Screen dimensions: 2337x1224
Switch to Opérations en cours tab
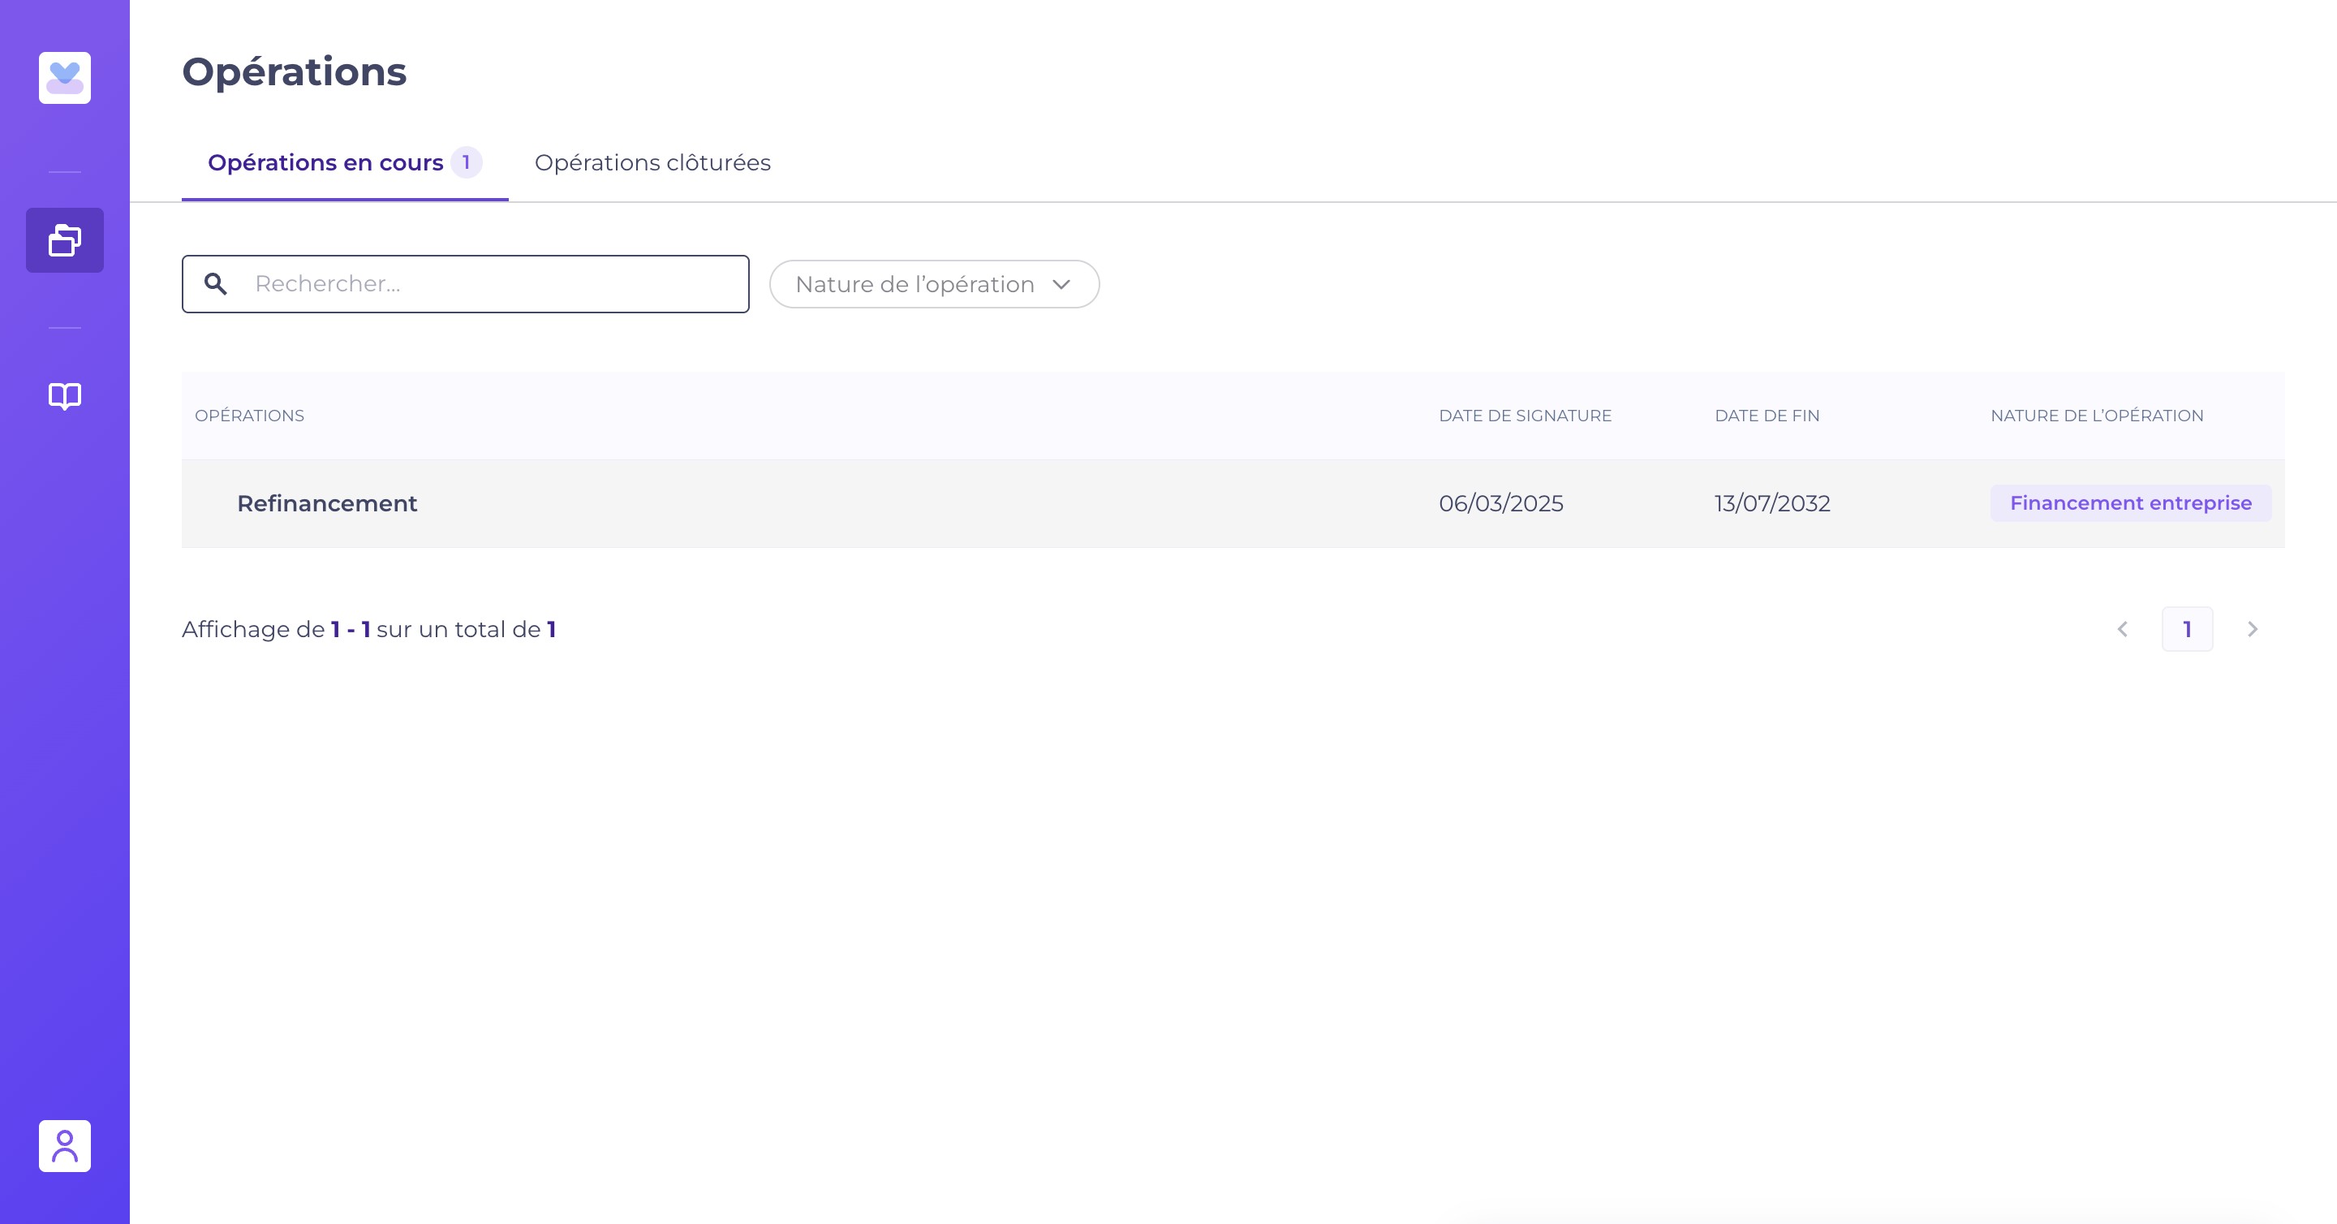[345, 163]
